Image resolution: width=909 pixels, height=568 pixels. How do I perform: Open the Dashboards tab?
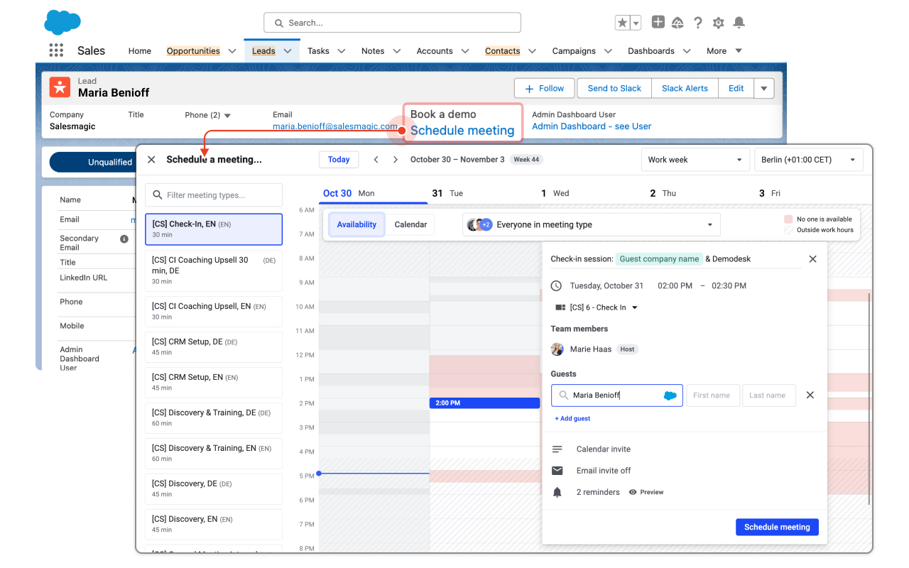(x=651, y=51)
